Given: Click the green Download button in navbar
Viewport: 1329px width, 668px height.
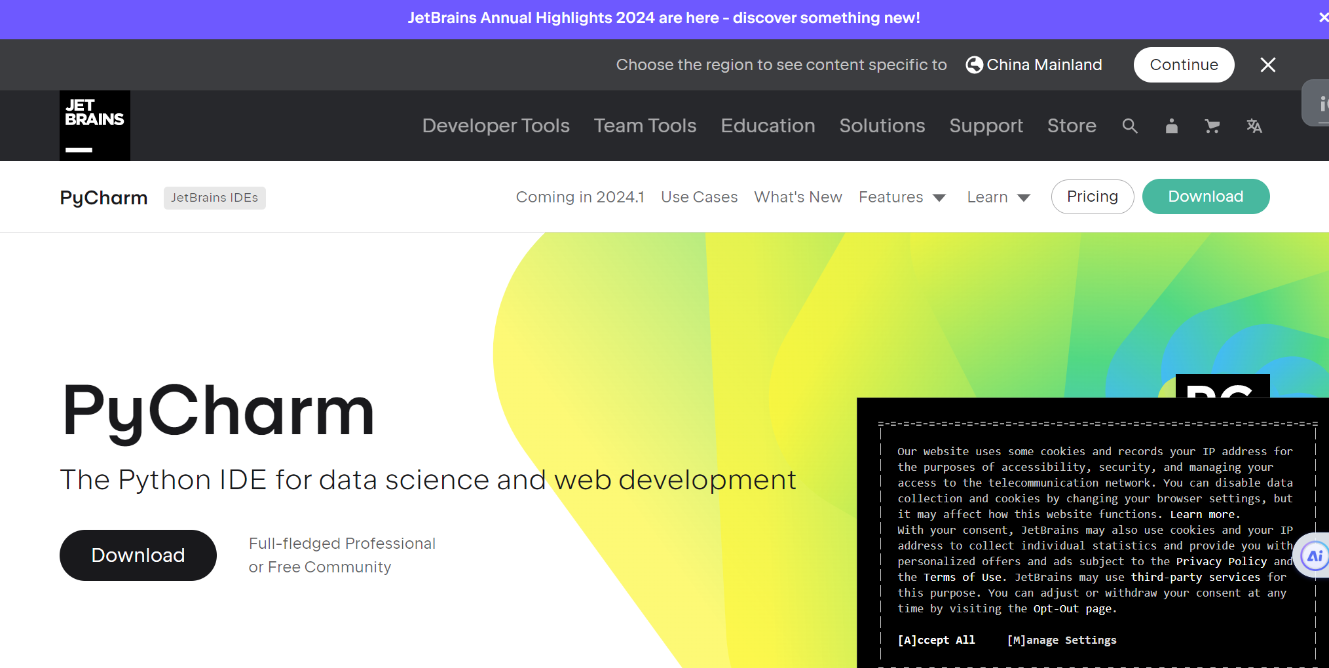Looking at the screenshot, I should (x=1206, y=196).
